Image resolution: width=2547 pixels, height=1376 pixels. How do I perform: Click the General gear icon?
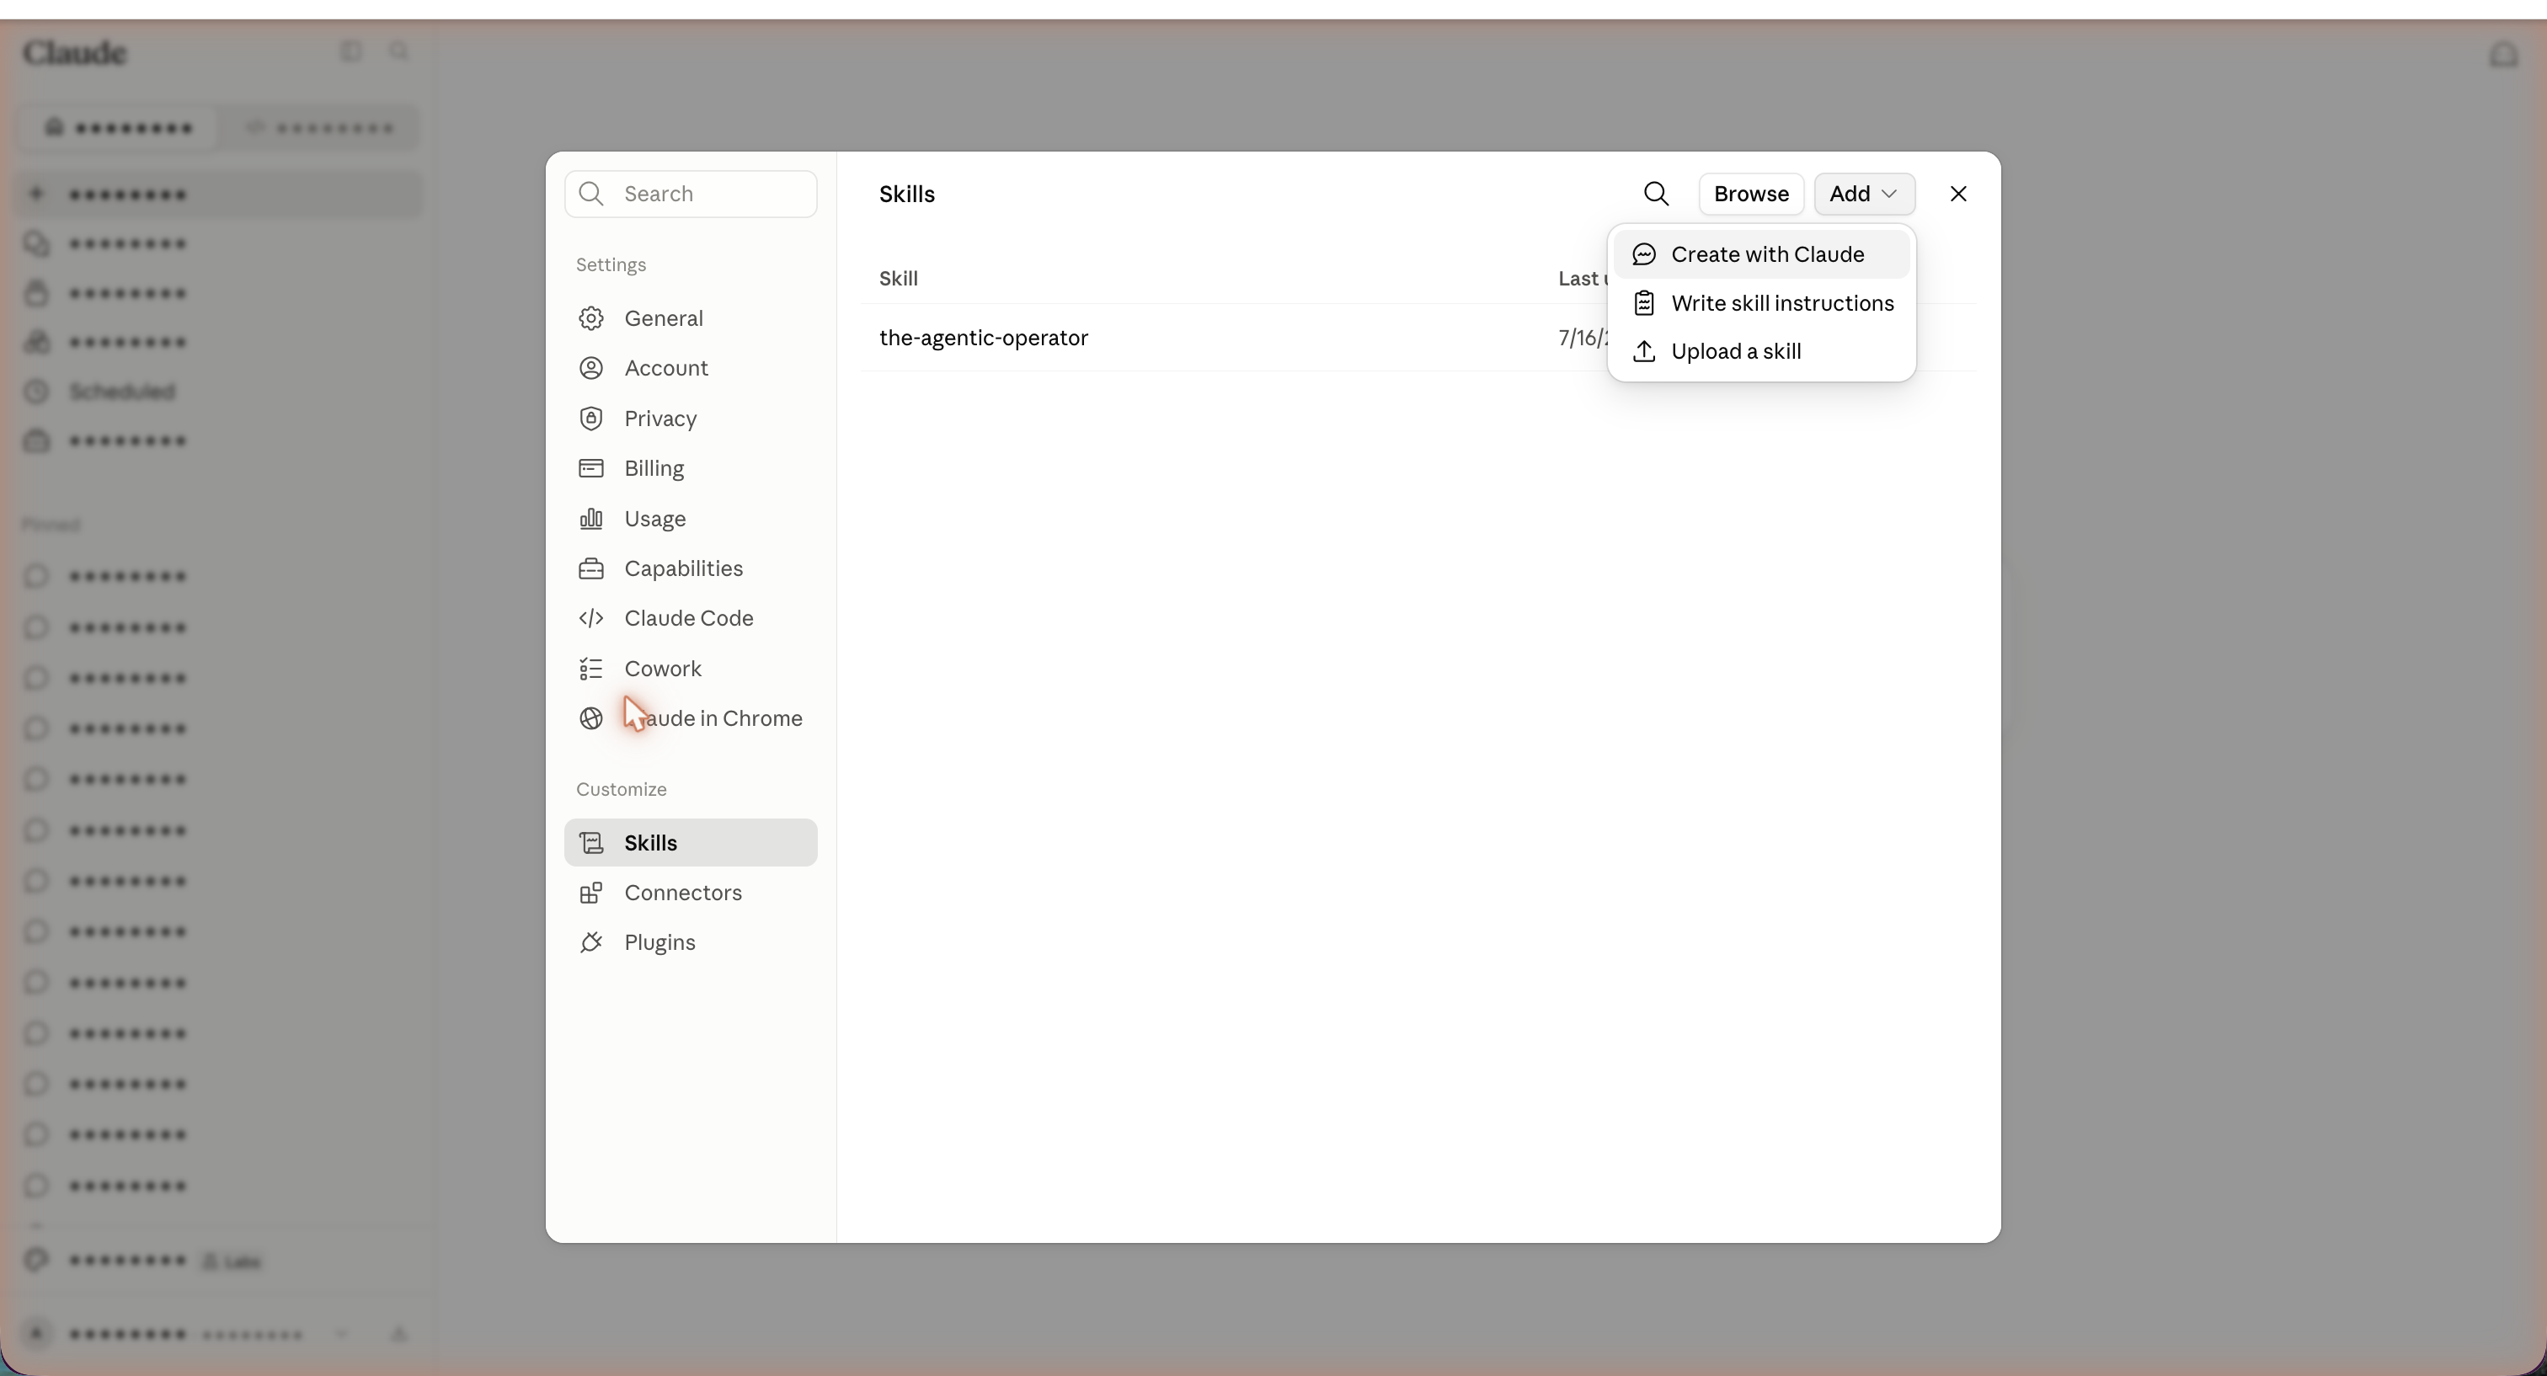click(x=591, y=318)
